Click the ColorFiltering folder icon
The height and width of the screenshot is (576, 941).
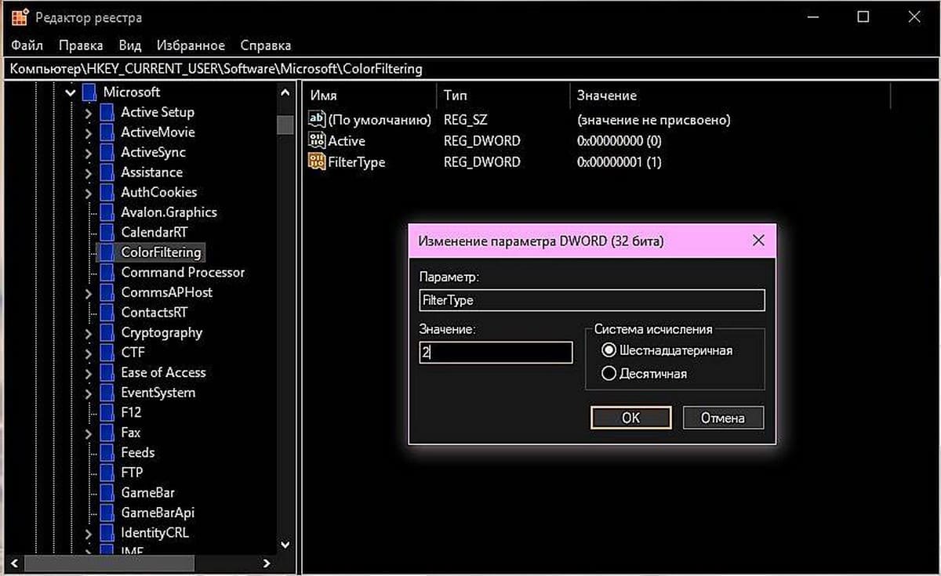(x=107, y=252)
